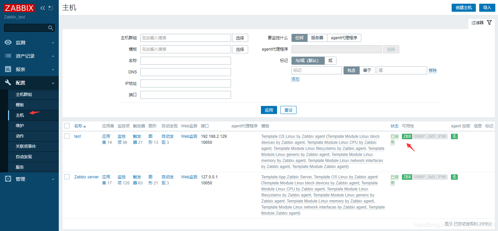The image size is (498, 231).
Task: Open 服务 submenu item
Action: tap(33, 167)
